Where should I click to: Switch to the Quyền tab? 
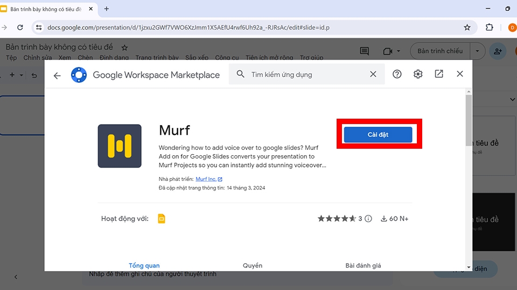pos(253,265)
